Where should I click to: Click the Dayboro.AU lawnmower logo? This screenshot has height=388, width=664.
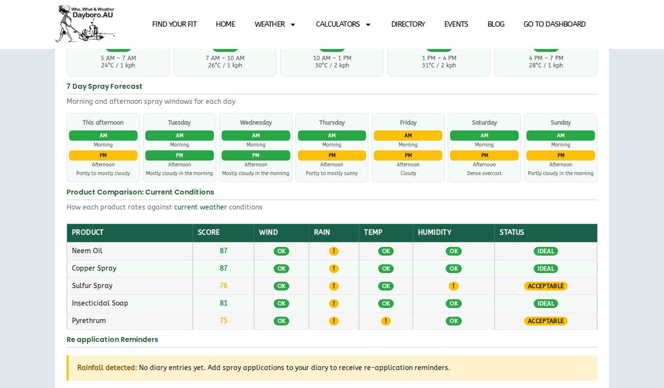point(86,24)
